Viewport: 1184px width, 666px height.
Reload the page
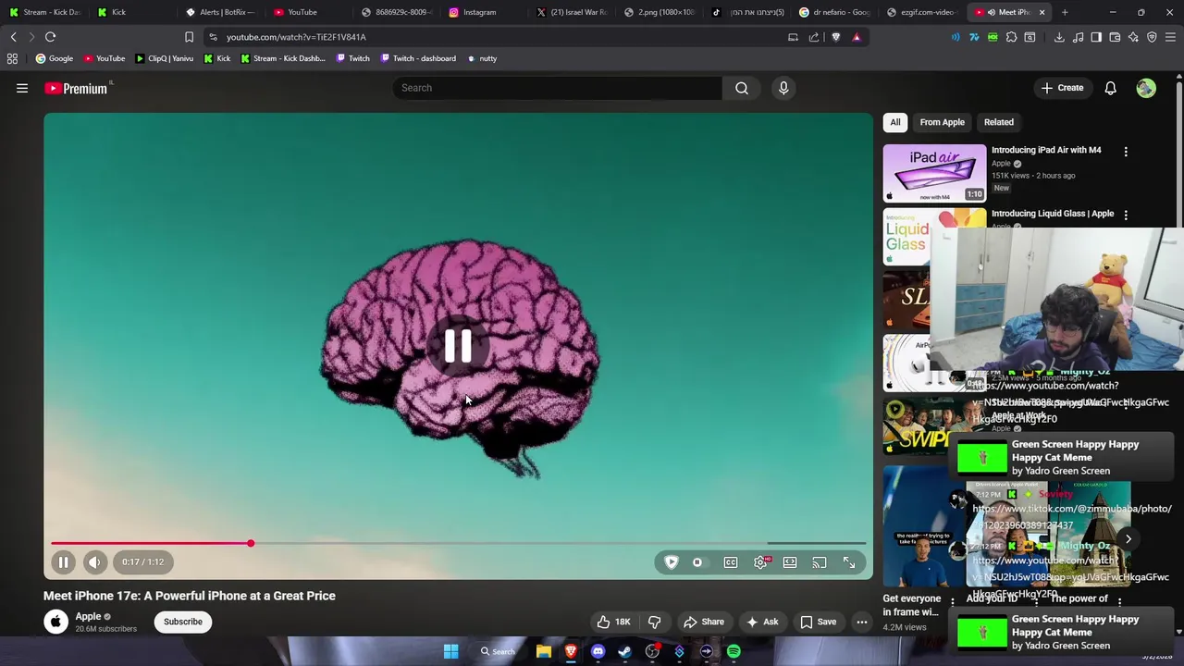[x=50, y=37]
